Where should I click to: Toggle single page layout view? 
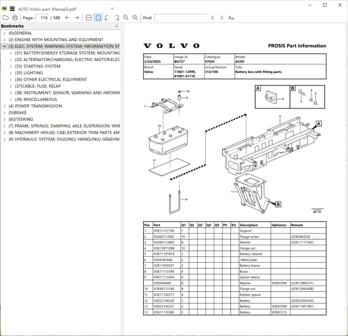click(x=98, y=18)
